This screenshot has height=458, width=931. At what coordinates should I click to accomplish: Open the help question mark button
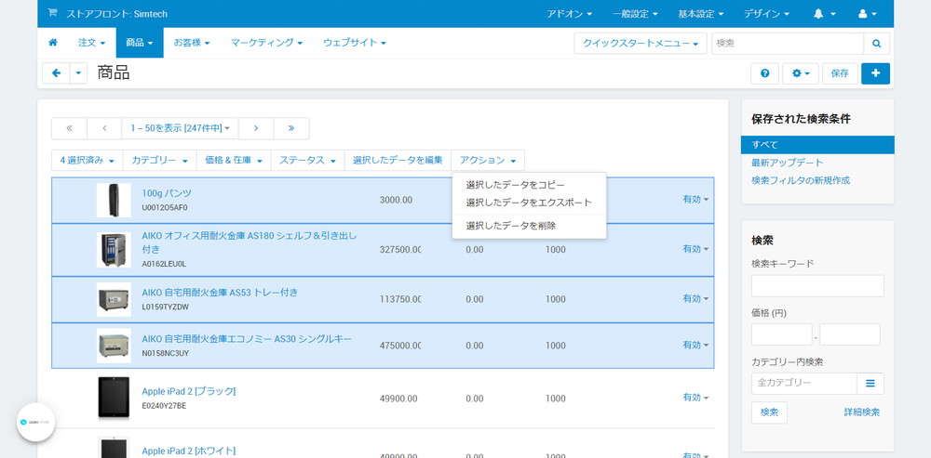764,73
